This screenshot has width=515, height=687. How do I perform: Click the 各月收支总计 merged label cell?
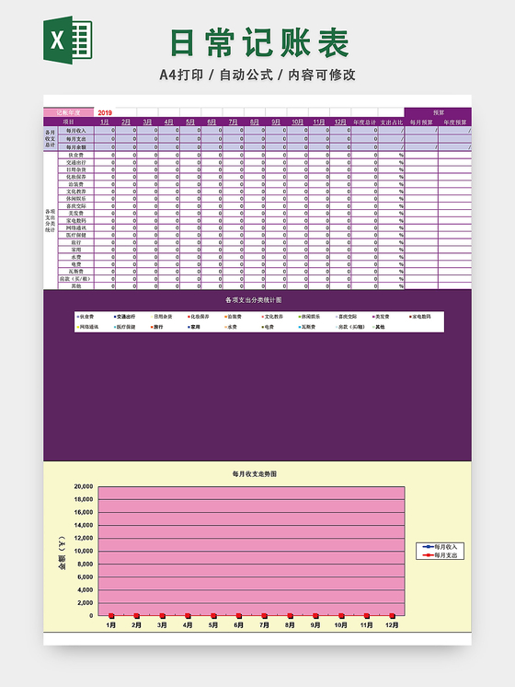(x=51, y=138)
